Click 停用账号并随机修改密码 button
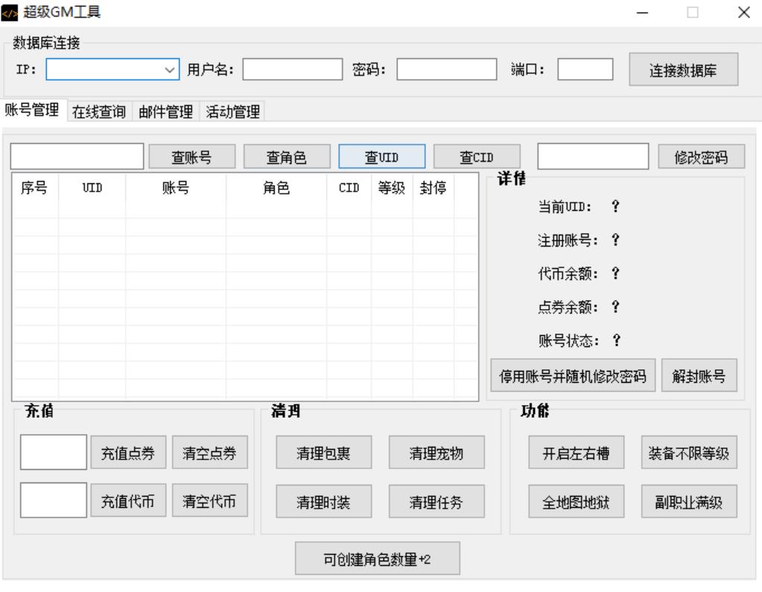The height and width of the screenshot is (592, 762). [x=572, y=376]
